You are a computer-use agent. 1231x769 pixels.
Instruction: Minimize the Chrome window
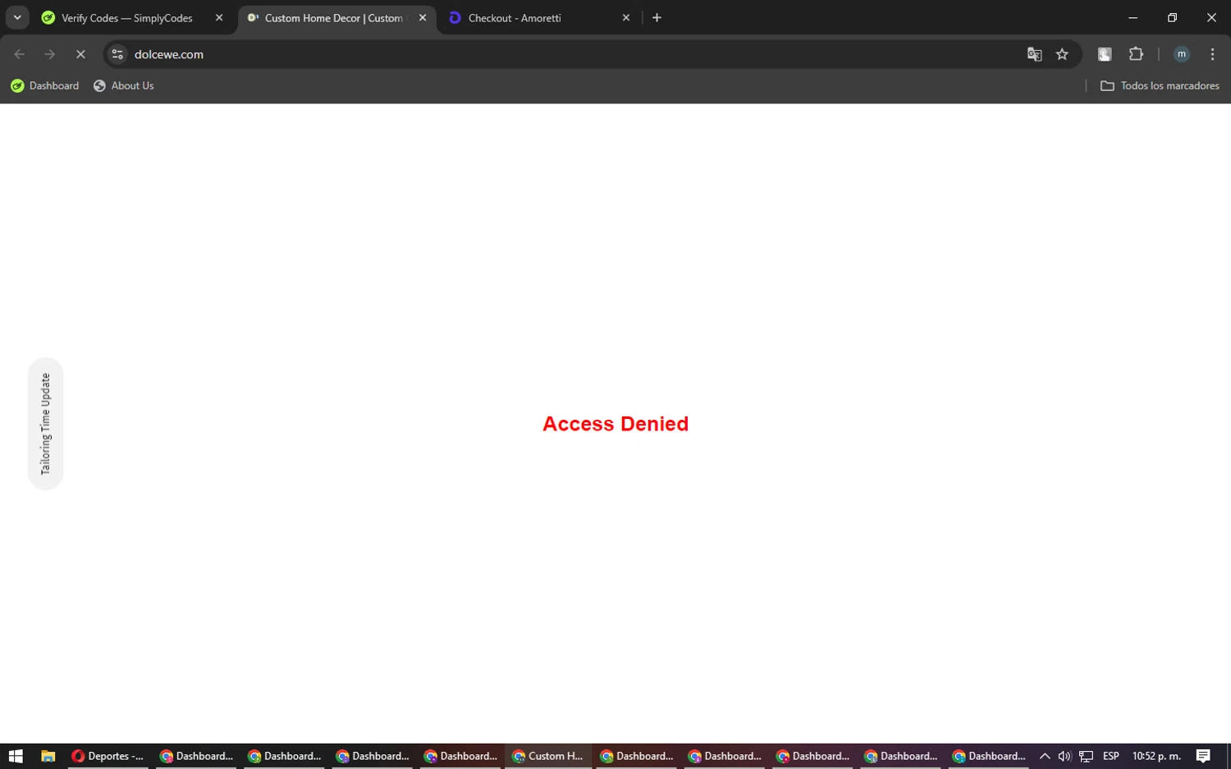1133,17
